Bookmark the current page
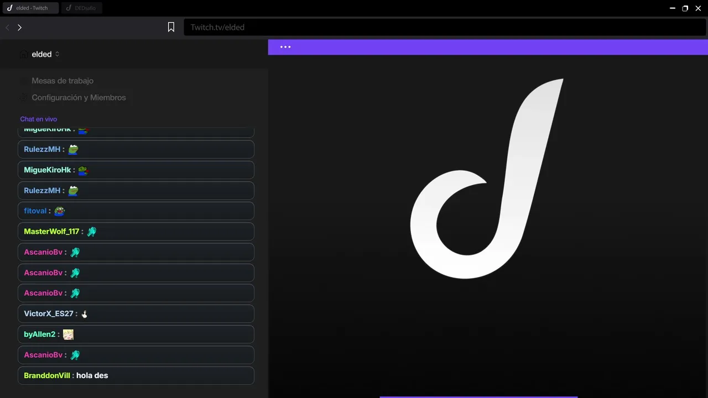Image resolution: width=708 pixels, height=398 pixels. 171,27
